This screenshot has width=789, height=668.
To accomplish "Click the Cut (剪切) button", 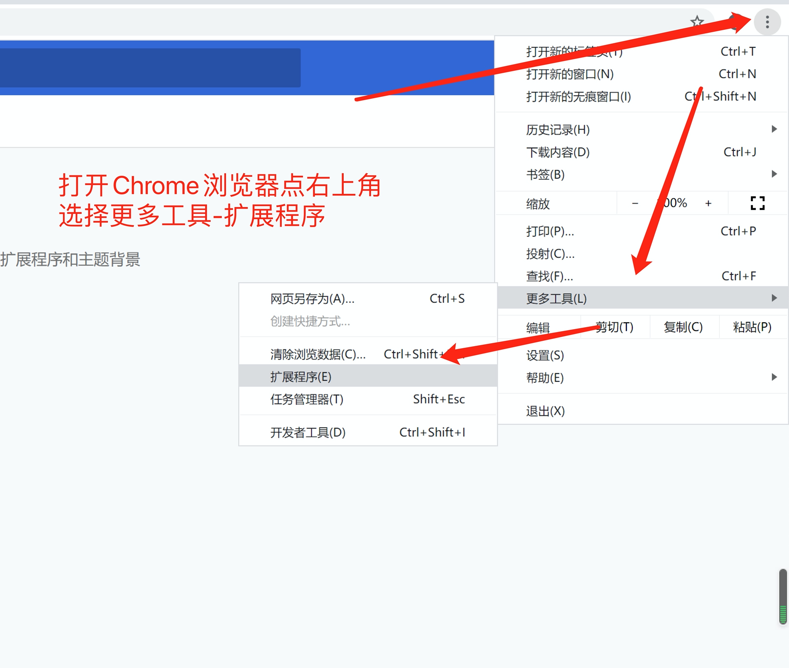I will click(x=615, y=327).
